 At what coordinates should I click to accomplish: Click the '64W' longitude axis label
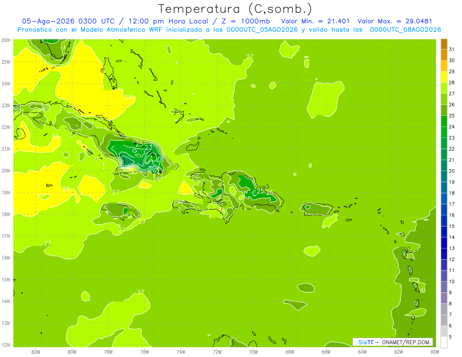pyautogui.click(x=362, y=352)
